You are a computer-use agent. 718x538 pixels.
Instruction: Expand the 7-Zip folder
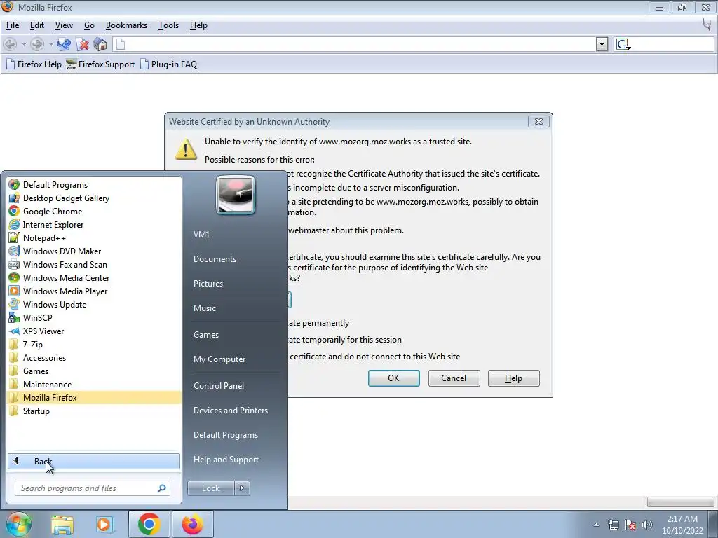94,345
